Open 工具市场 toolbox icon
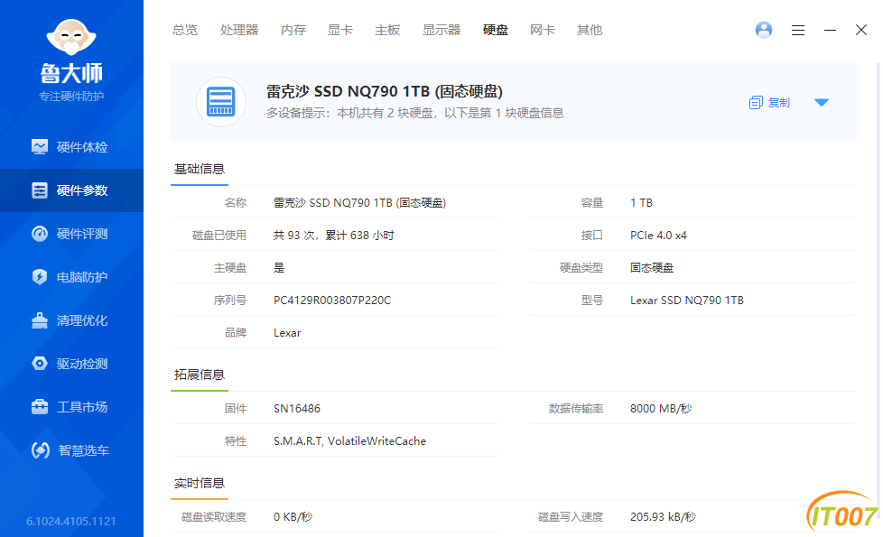Screen dimensions: 883x537 click(40, 407)
